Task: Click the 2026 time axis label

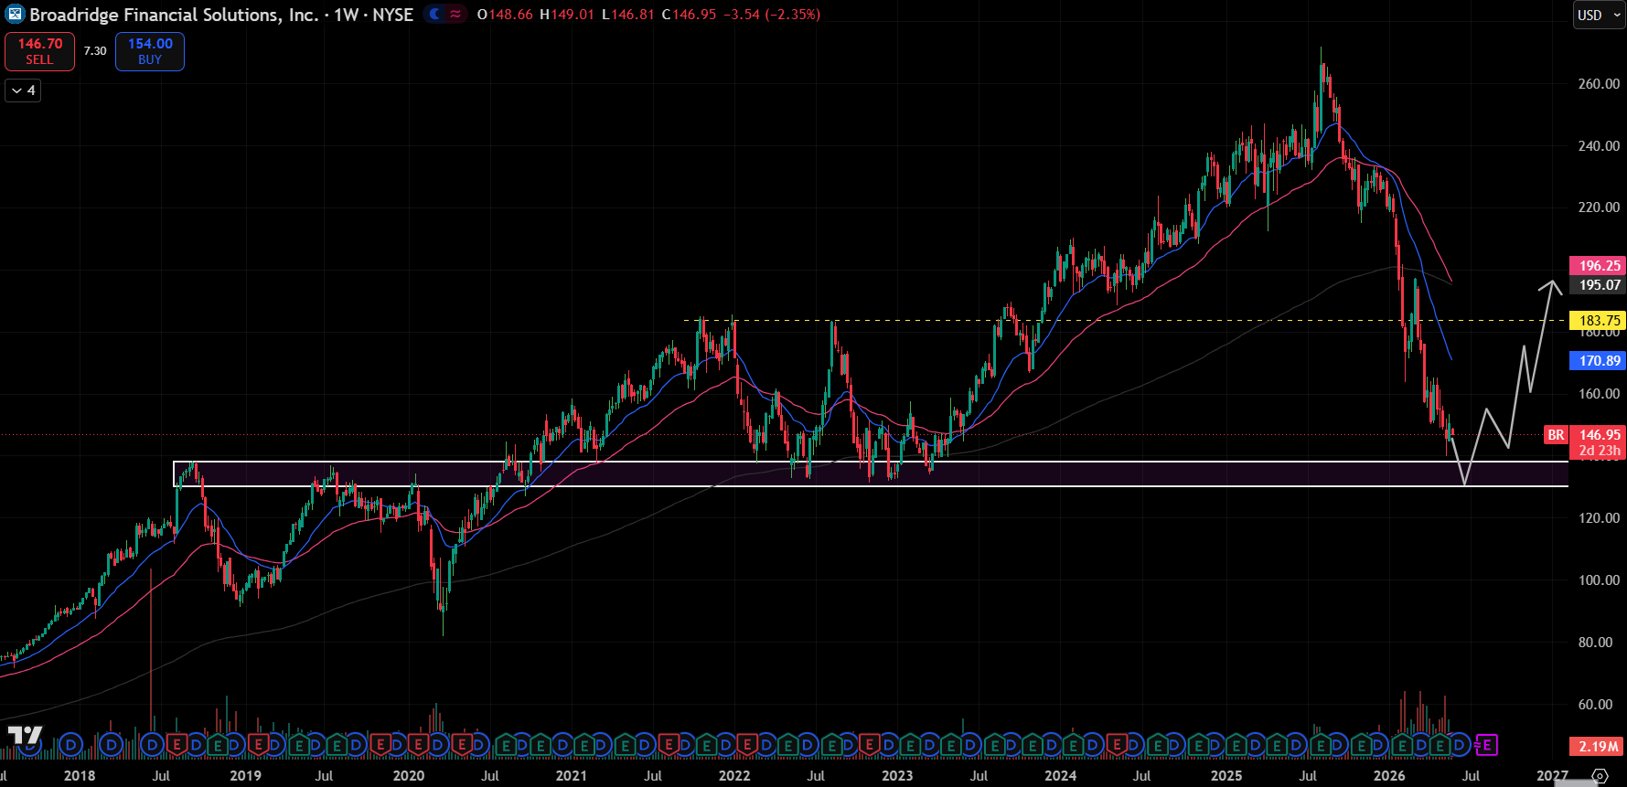Action: [x=1389, y=776]
